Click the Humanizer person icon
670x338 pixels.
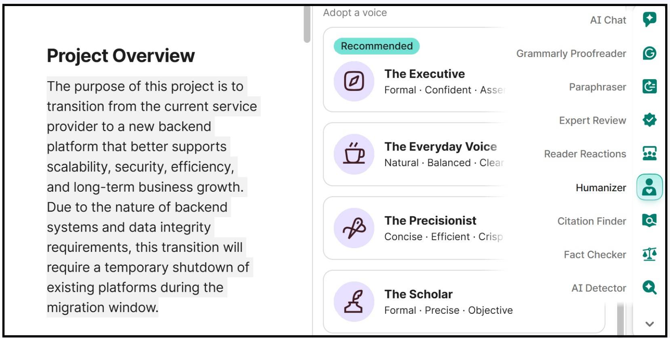tap(649, 187)
